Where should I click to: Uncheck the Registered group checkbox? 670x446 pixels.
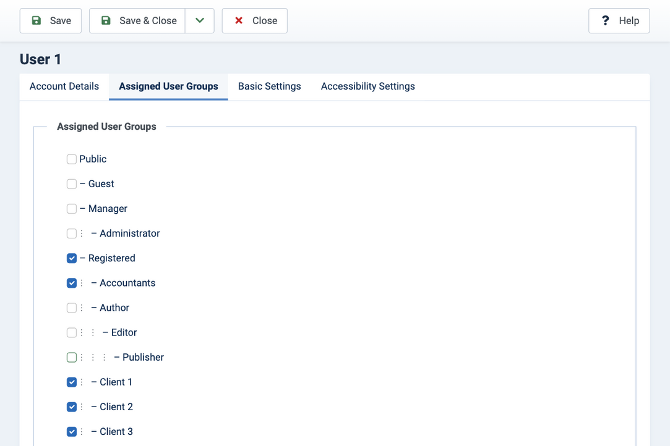point(72,258)
